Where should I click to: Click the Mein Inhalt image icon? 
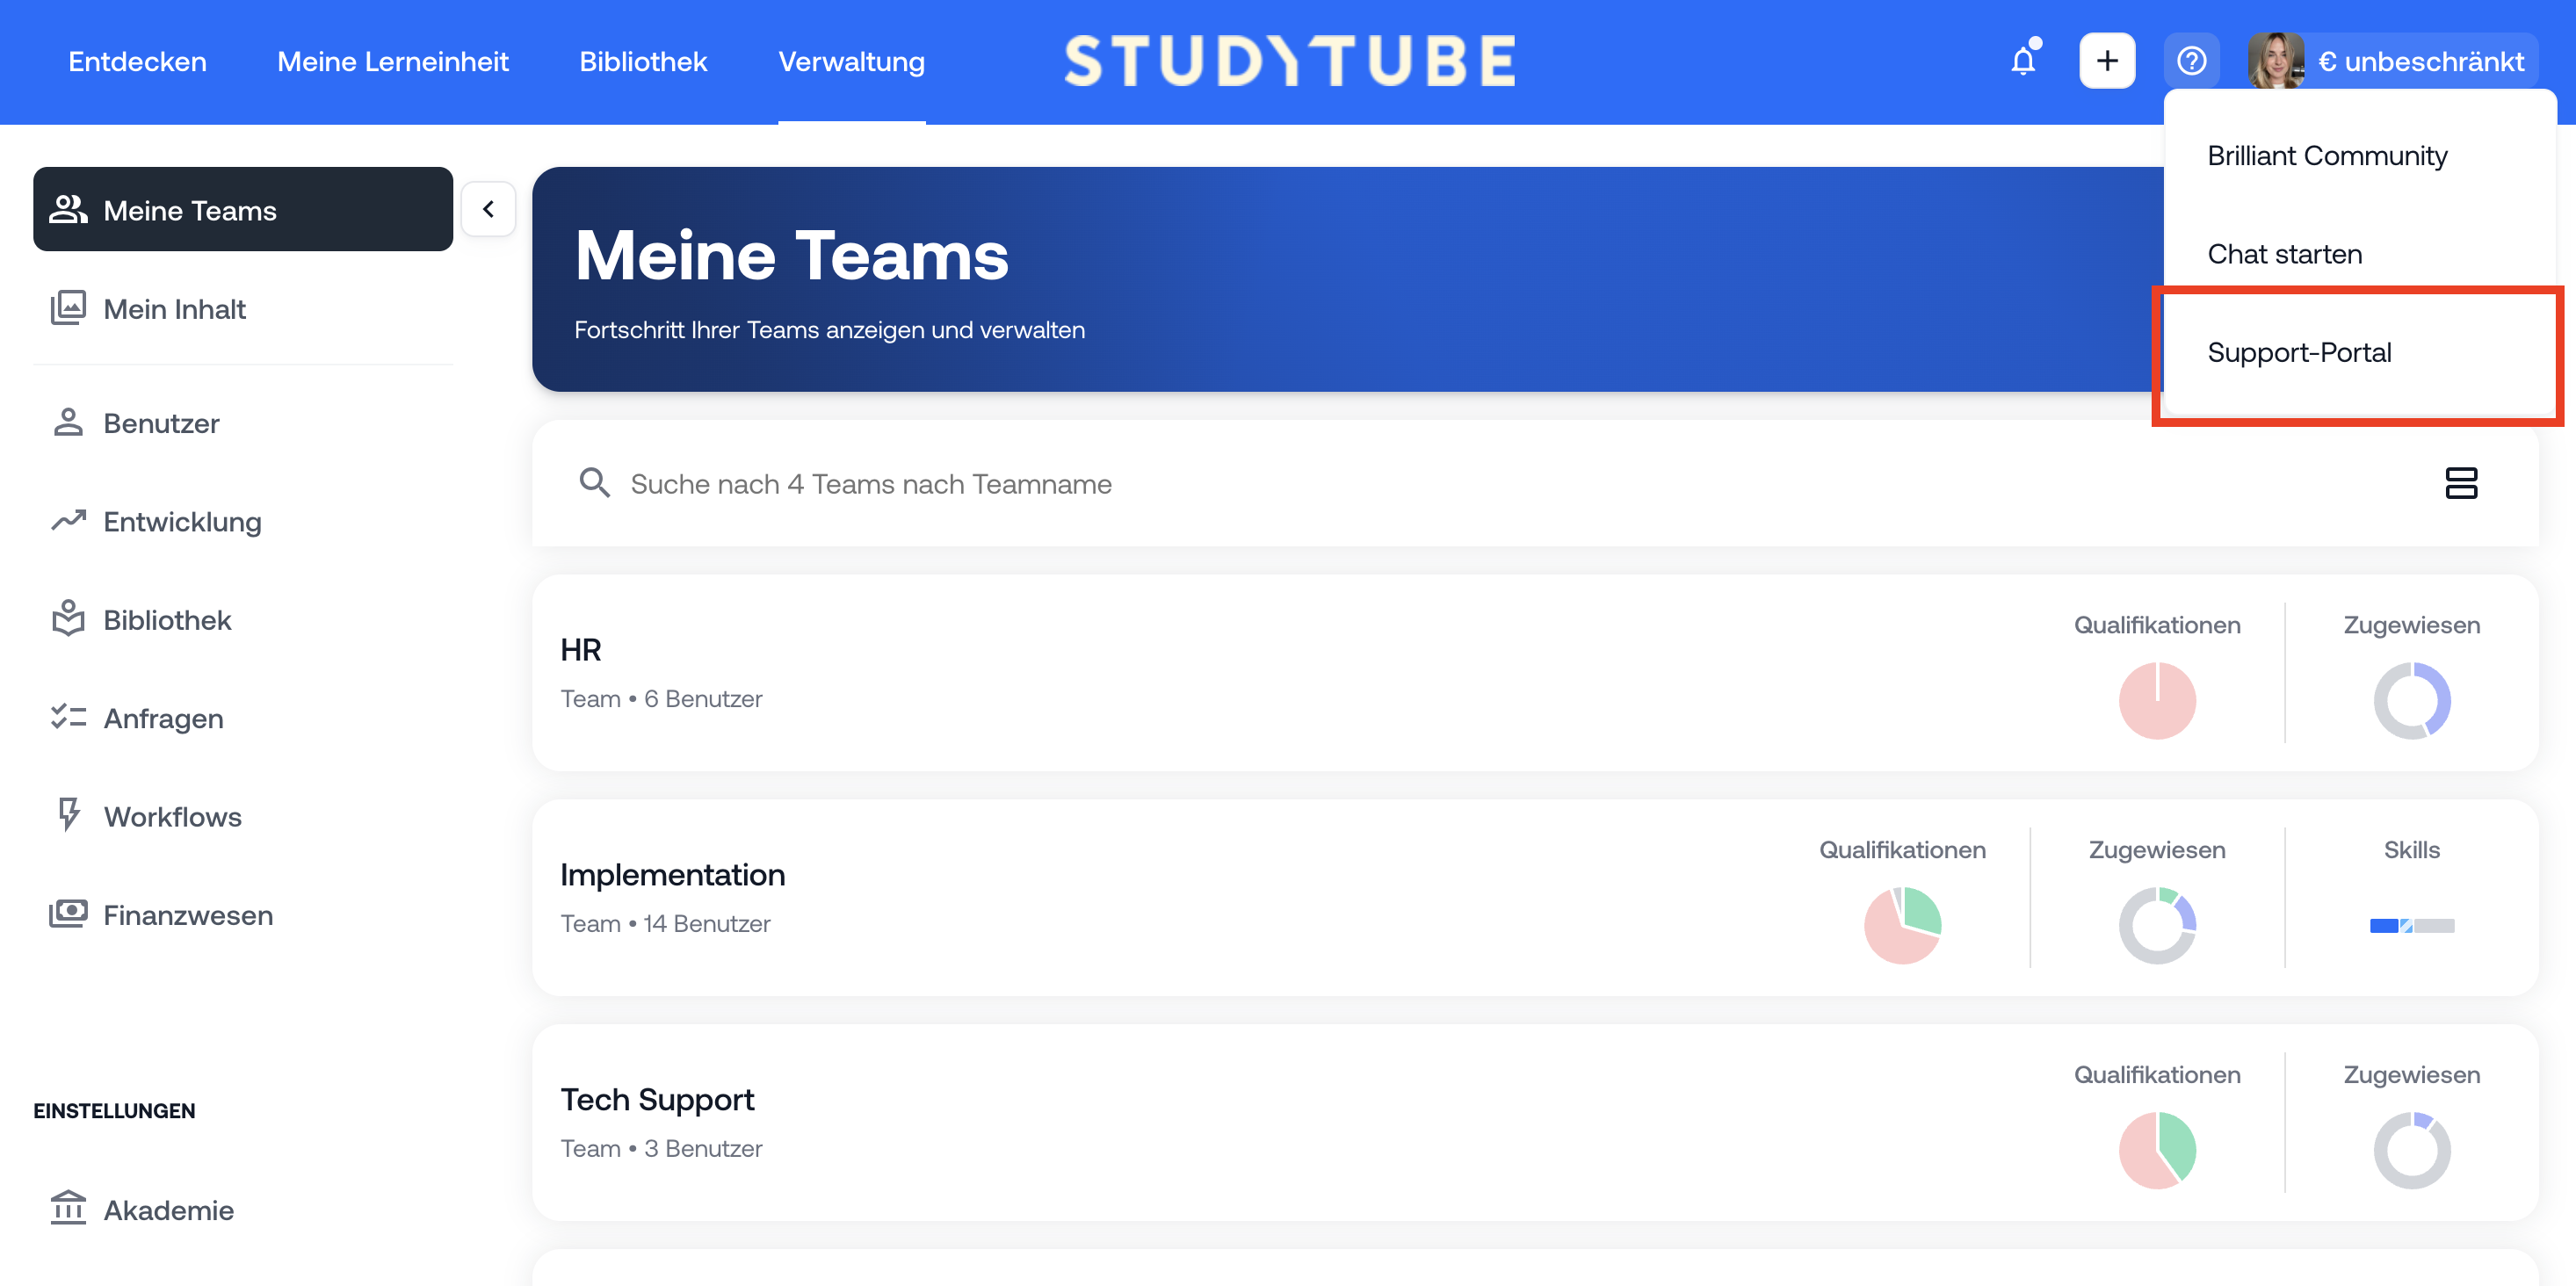68,308
